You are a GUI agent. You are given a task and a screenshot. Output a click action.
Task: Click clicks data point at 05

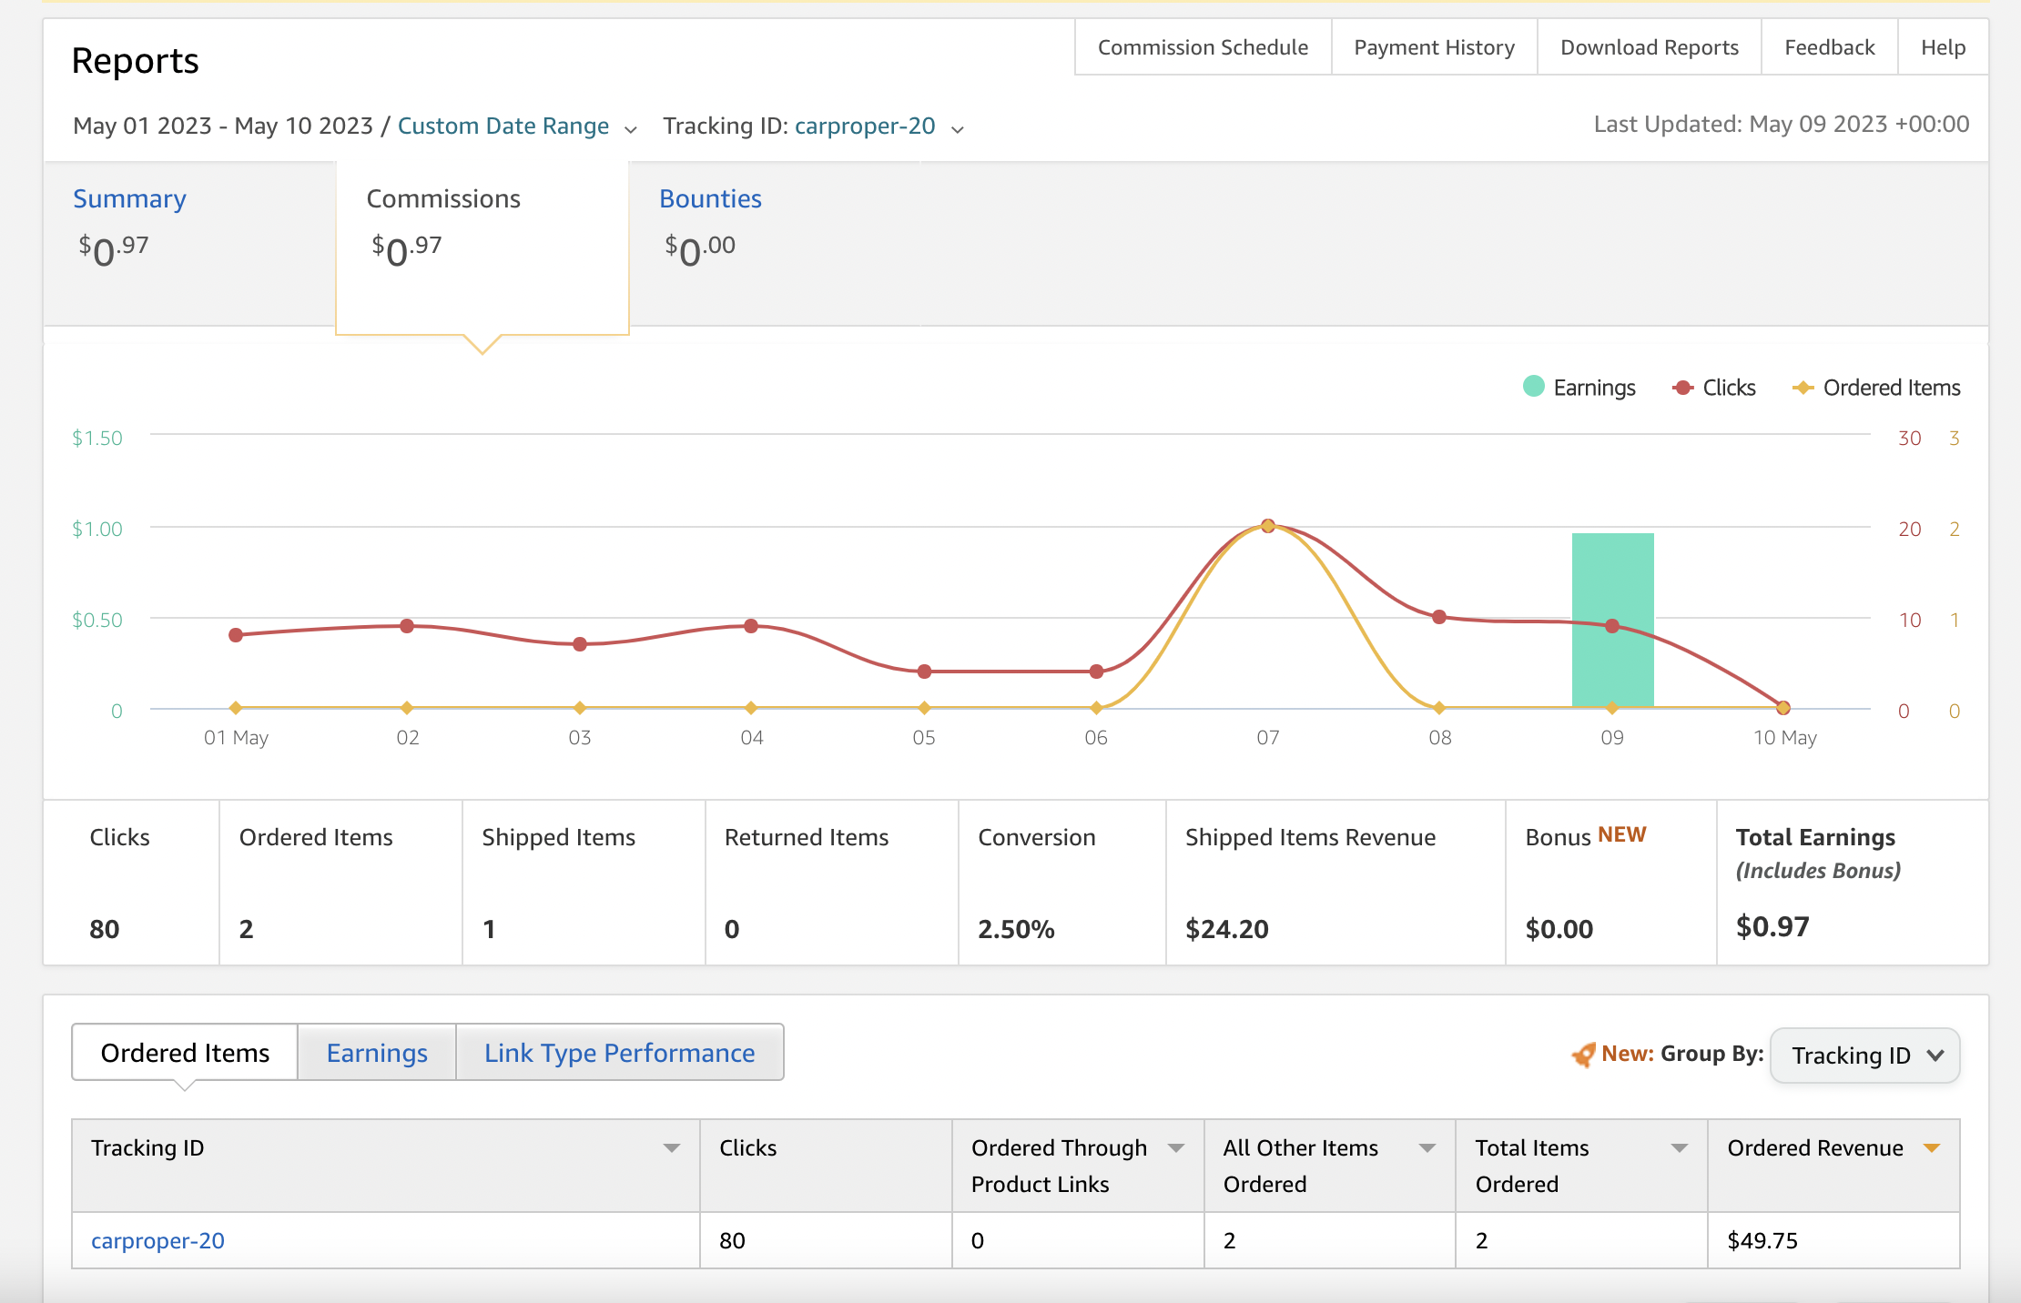(924, 672)
